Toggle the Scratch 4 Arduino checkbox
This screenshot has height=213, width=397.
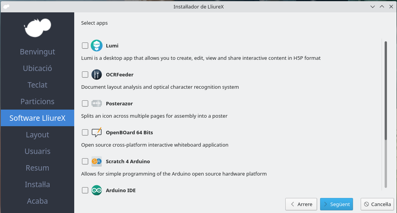pos(85,161)
